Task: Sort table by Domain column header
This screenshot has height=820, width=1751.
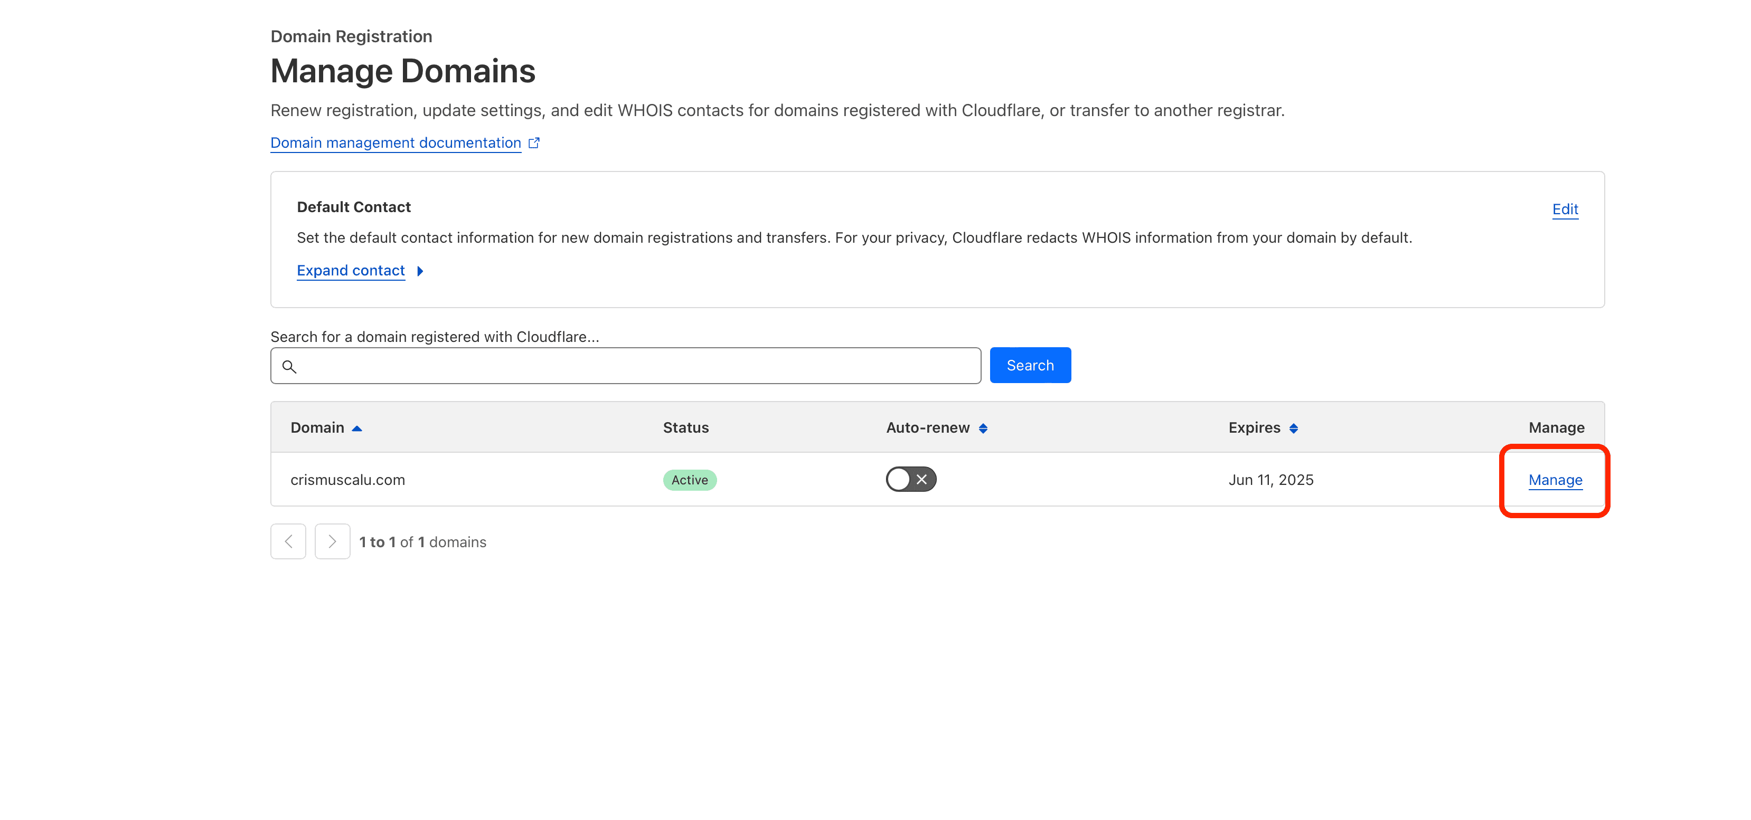Action: coord(317,427)
